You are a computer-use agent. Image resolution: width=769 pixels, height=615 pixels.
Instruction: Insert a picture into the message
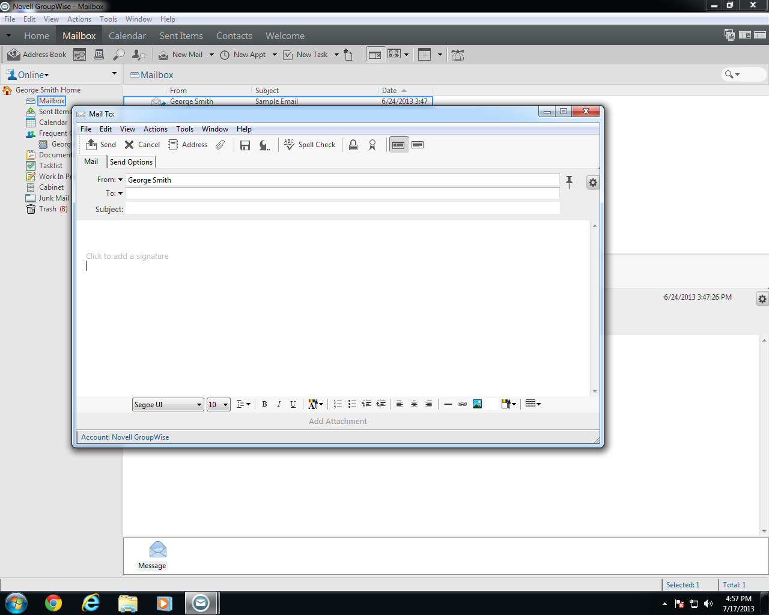[477, 404]
